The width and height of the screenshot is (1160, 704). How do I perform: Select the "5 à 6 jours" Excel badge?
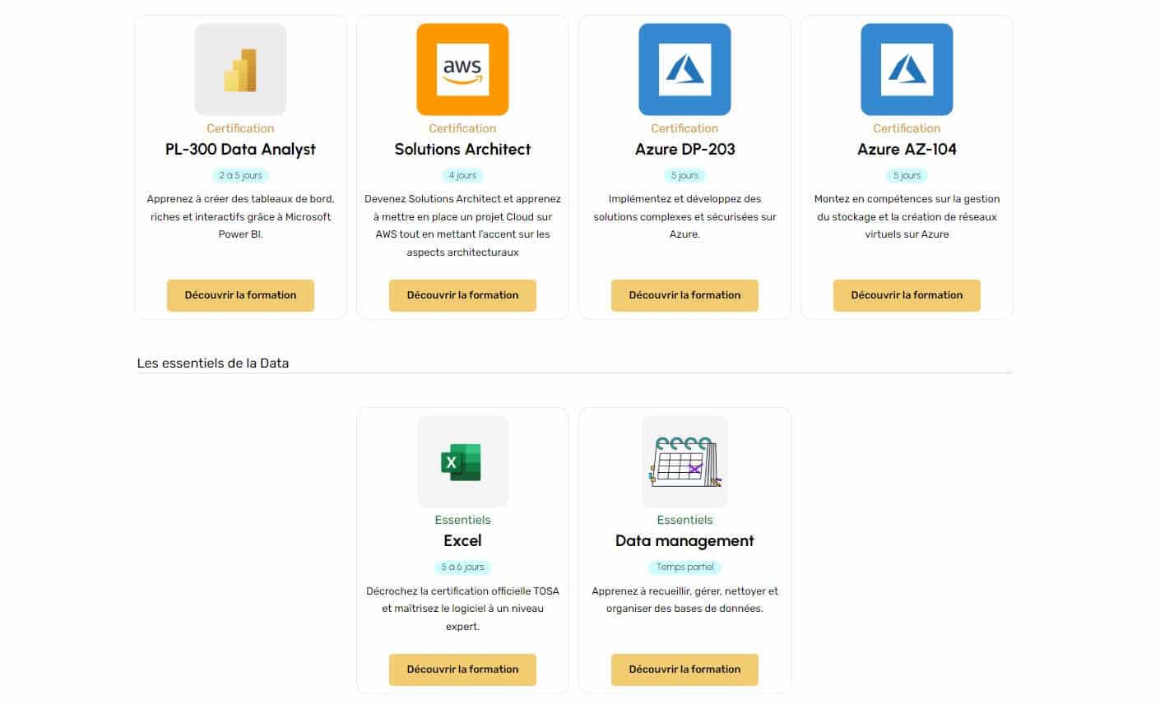click(462, 567)
